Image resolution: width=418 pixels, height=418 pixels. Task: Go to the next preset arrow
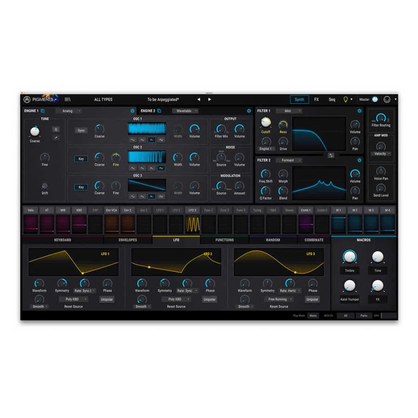(x=209, y=99)
